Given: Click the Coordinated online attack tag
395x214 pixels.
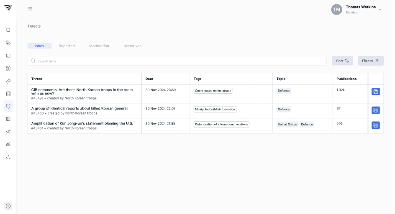Looking at the screenshot, I should click(x=213, y=91).
